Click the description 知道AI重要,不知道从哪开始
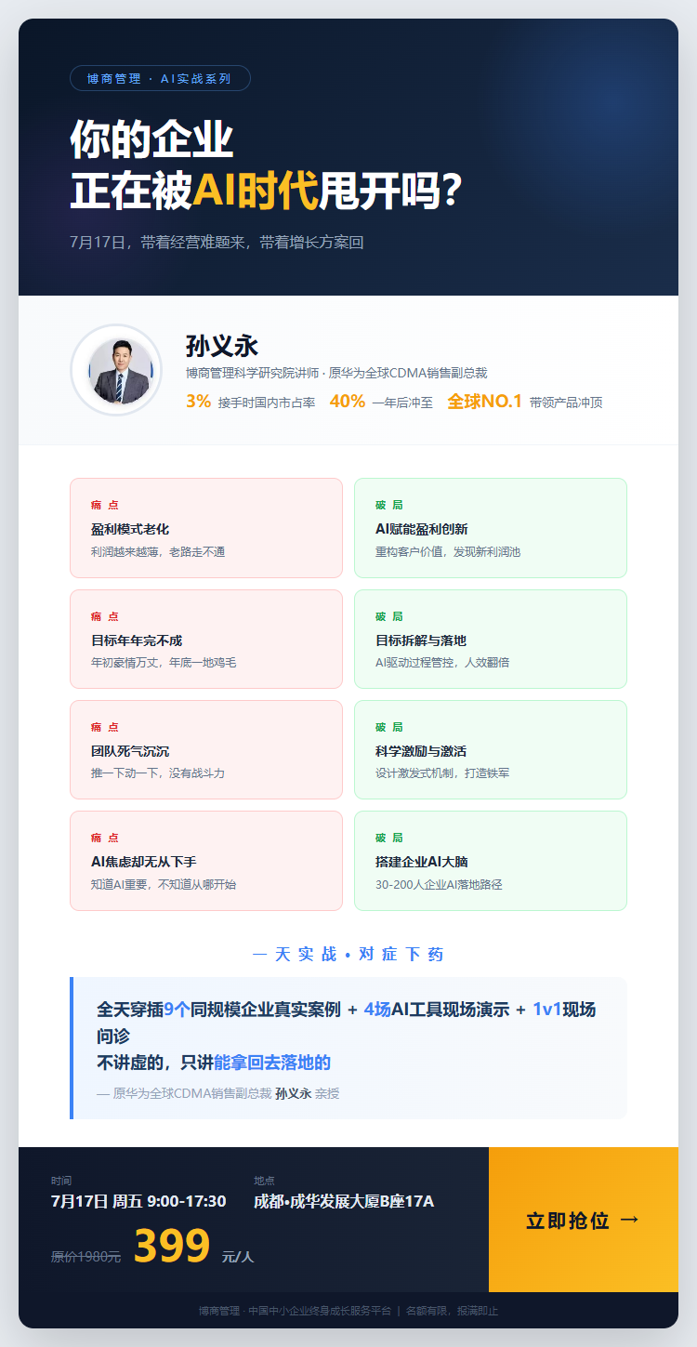 click(164, 884)
